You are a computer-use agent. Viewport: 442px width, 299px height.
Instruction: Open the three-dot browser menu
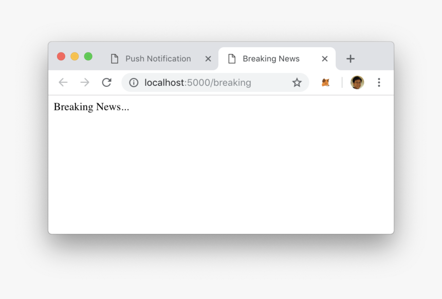click(x=379, y=82)
